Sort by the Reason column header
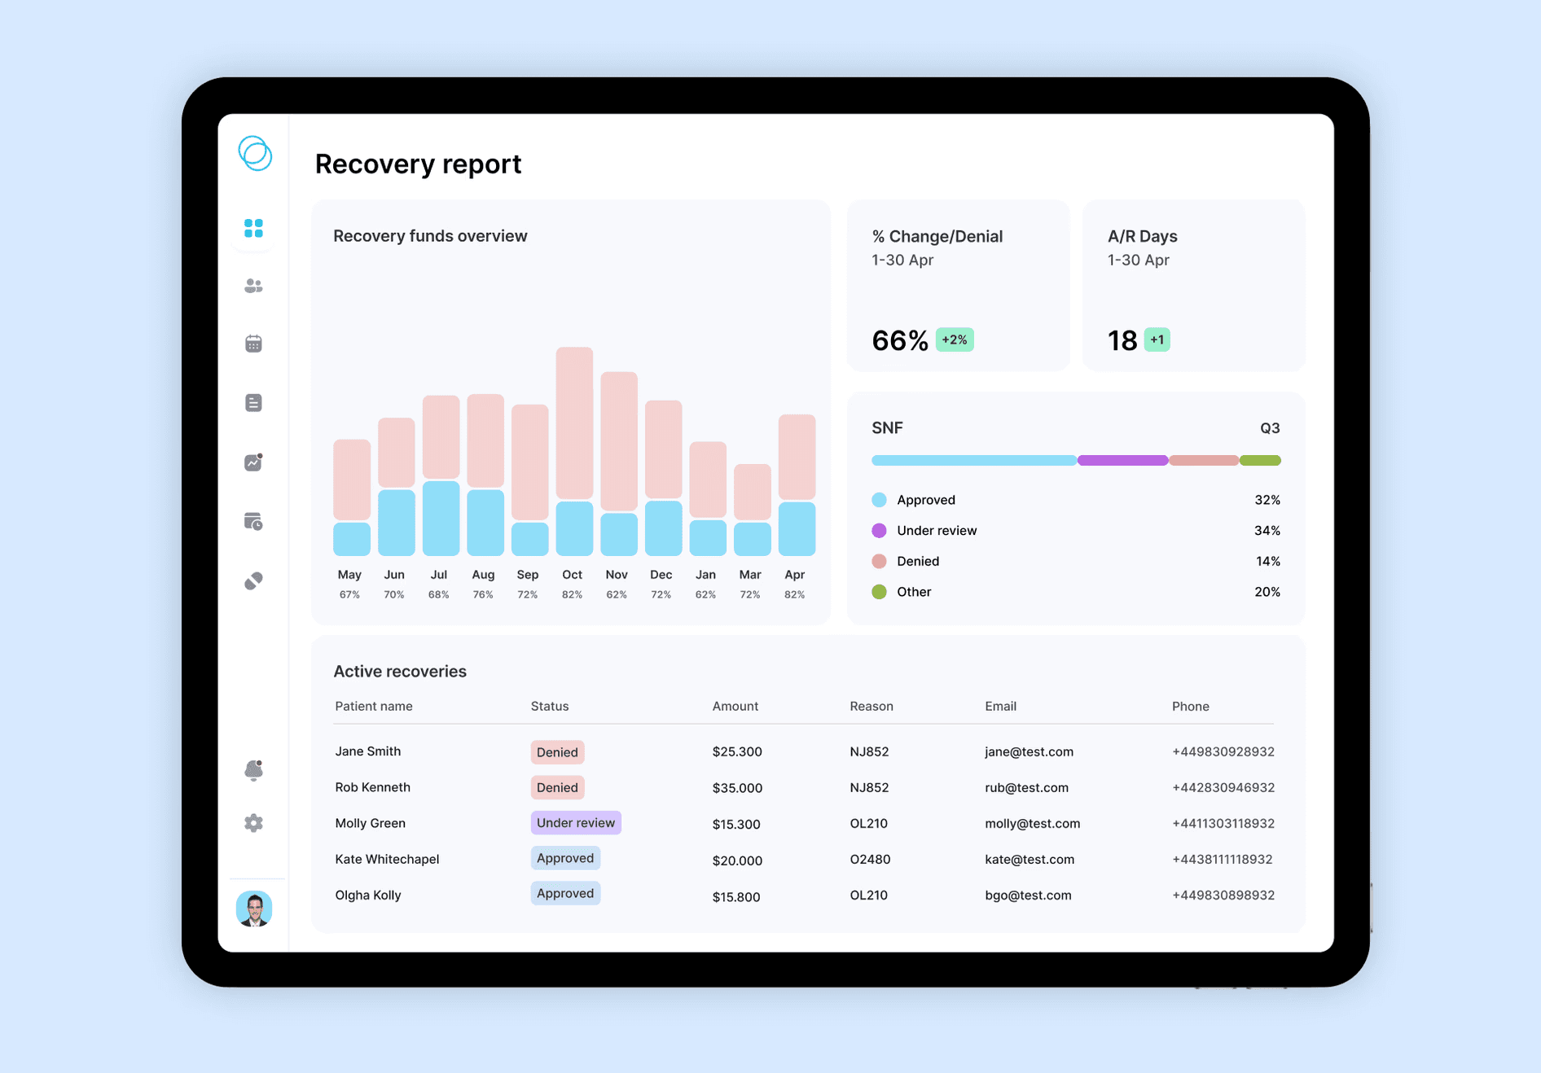The image size is (1541, 1073). click(x=871, y=706)
